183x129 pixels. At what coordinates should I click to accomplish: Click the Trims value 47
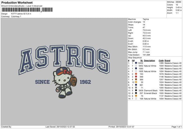click(x=144, y=27)
